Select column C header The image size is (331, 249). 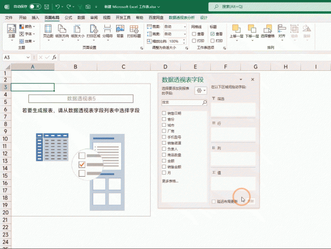[124, 67]
